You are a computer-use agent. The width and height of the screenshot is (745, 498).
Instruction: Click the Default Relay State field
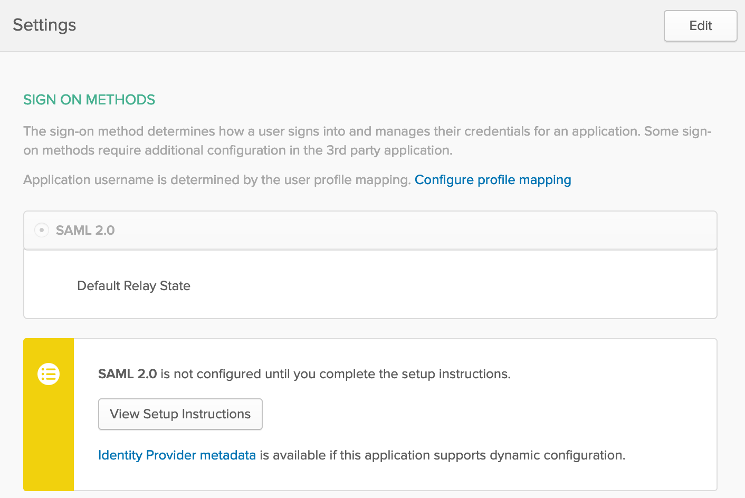coord(133,285)
